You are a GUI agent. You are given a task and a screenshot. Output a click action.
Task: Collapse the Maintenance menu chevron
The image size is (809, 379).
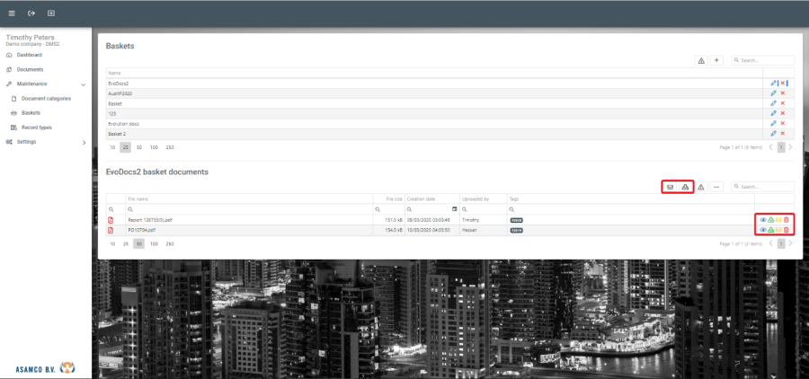(84, 84)
